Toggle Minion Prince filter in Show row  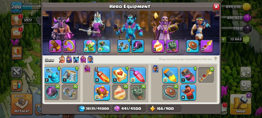pos(76,59)
